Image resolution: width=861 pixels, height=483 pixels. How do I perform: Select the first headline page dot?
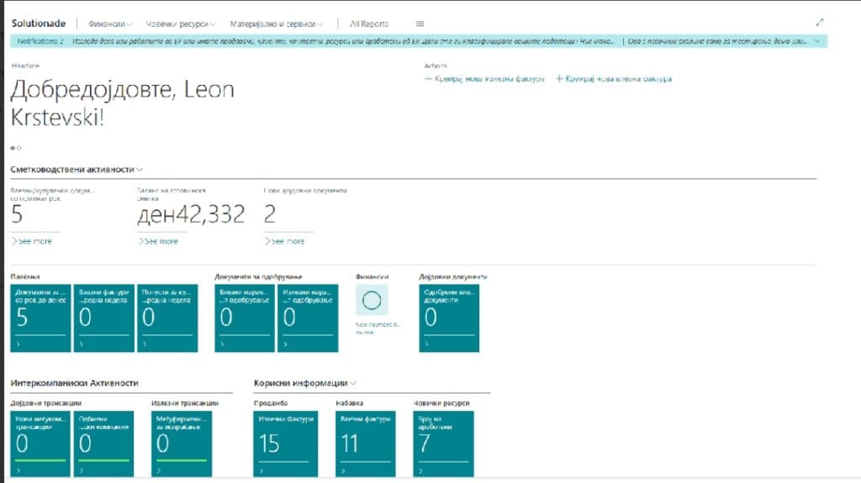point(13,148)
